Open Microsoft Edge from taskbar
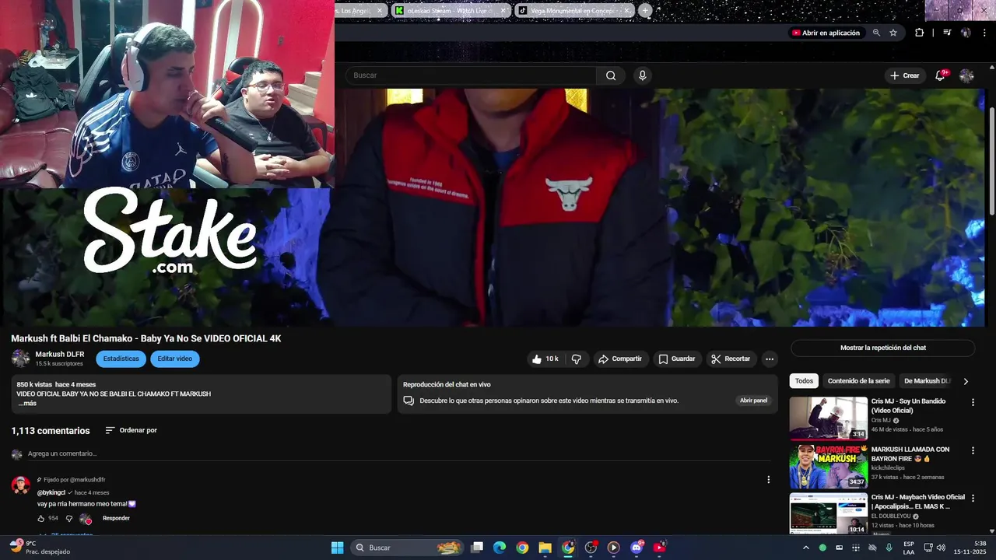This screenshot has width=996, height=560. point(500,548)
